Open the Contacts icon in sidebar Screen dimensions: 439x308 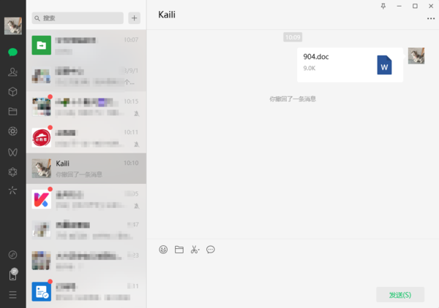(12, 72)
